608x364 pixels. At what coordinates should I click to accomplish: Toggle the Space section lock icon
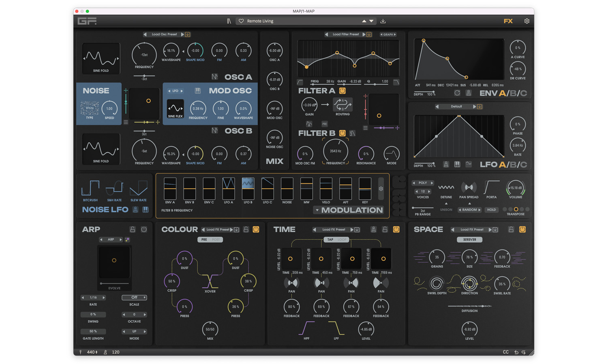click(x=511, y=229)
